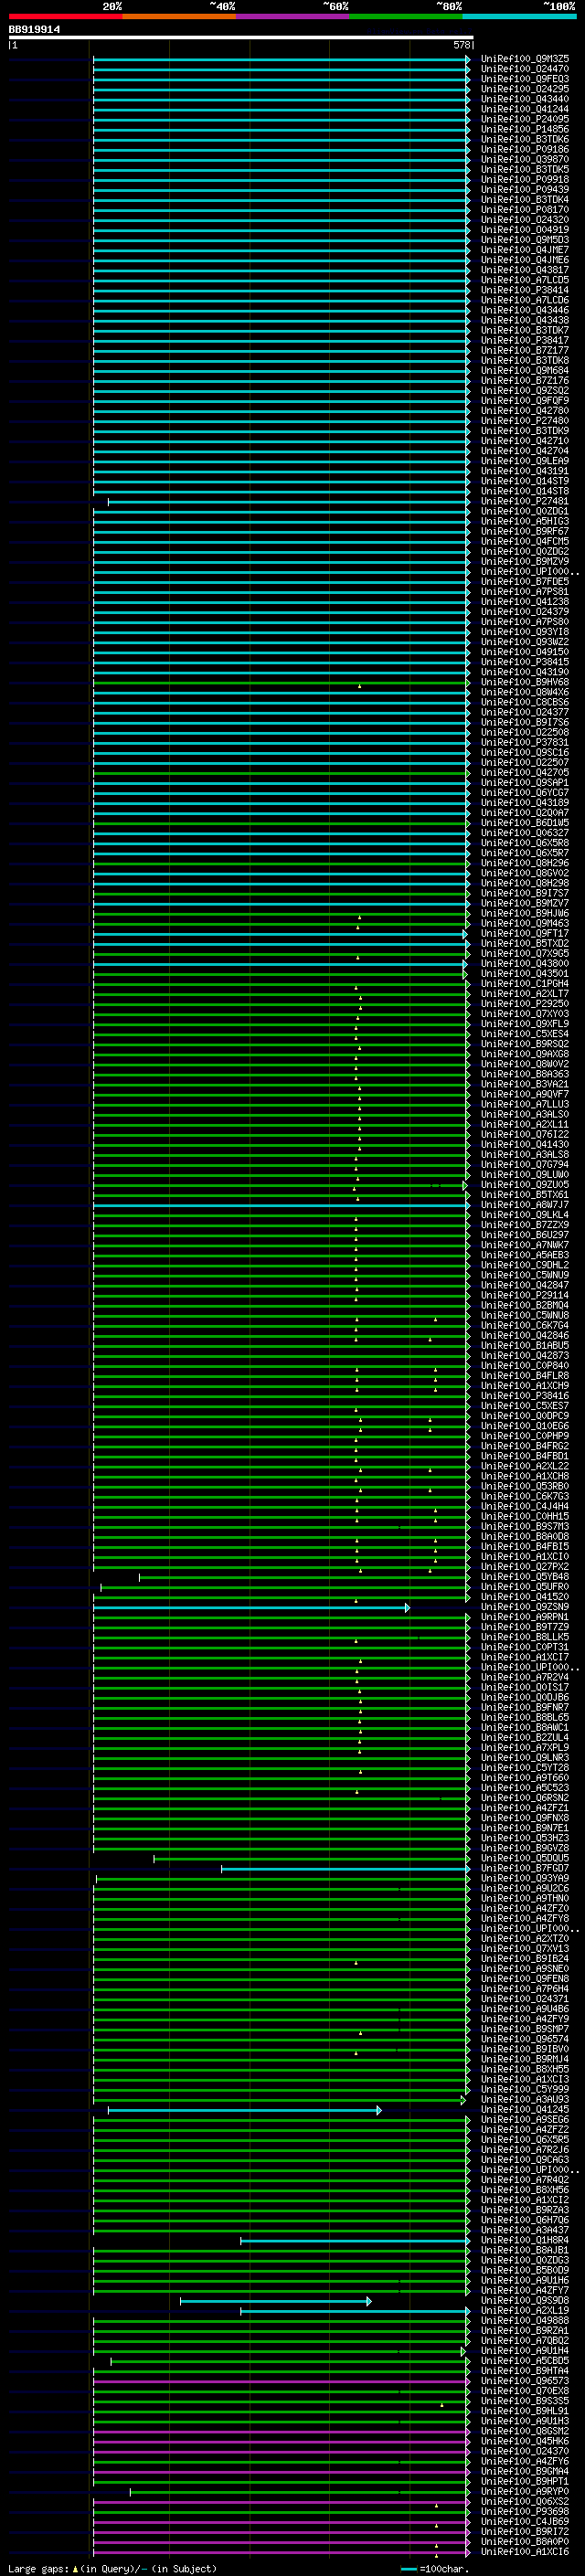This screenshot has width=585, height=2576.
Task: Select hit label UniRef100_C6K7G3
Action: point(525,1496)
